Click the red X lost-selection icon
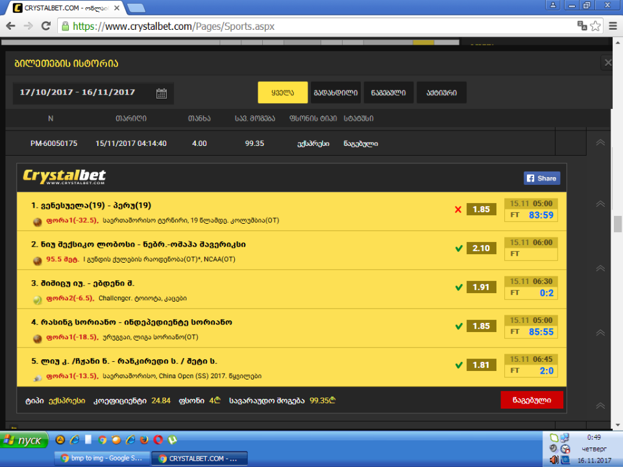 click(458, 210)
